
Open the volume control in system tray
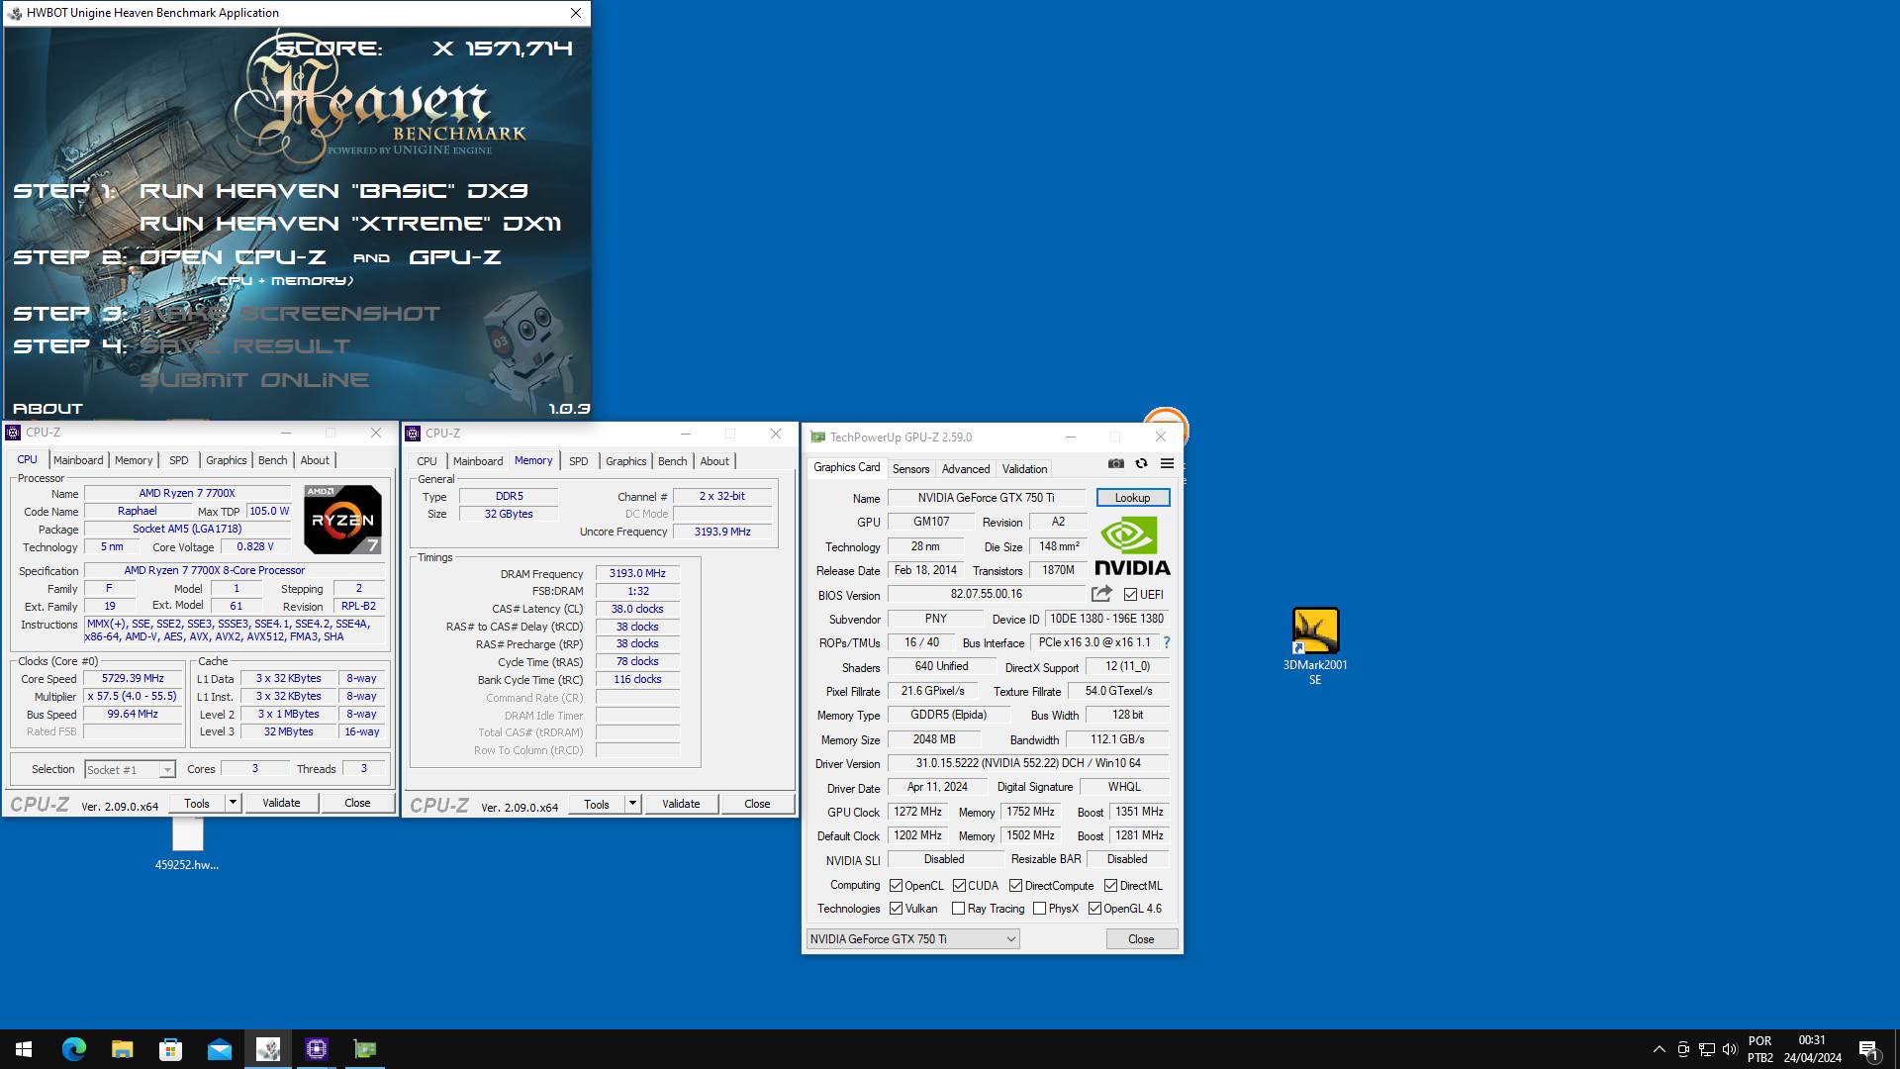(x=1730, y=1049)
